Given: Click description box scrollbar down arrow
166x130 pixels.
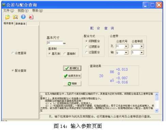Looking at the screenshot, I should tap(157, 110).
